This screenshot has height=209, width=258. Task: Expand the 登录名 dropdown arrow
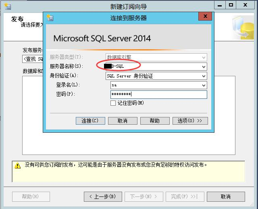[204, 85]
